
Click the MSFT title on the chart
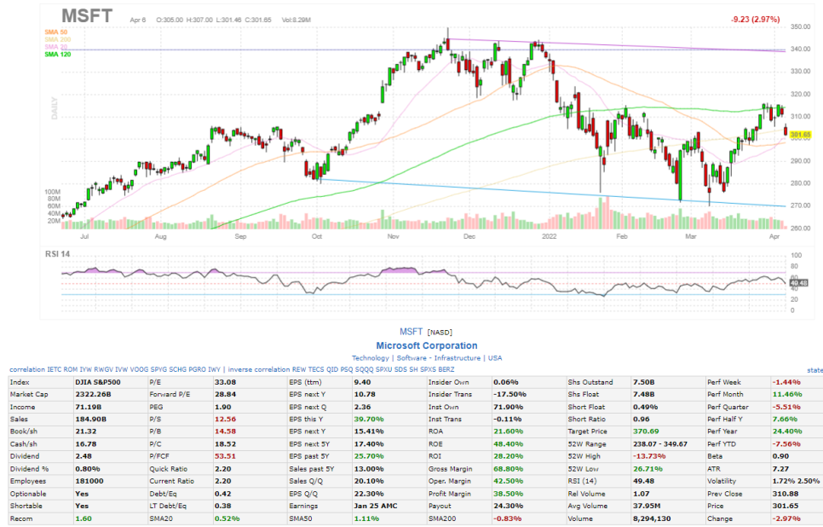tap(87, 16)
